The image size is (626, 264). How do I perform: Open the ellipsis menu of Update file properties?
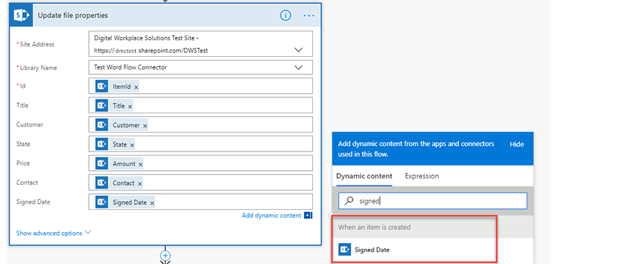309,15
